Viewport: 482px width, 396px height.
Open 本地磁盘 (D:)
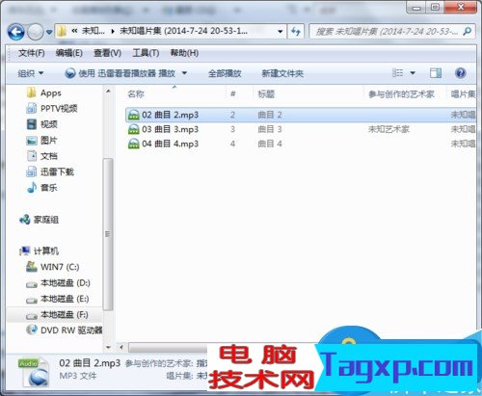coord(58,283)
